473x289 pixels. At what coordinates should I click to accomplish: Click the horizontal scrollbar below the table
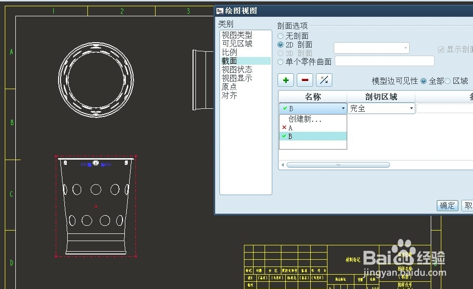[338, 164]
